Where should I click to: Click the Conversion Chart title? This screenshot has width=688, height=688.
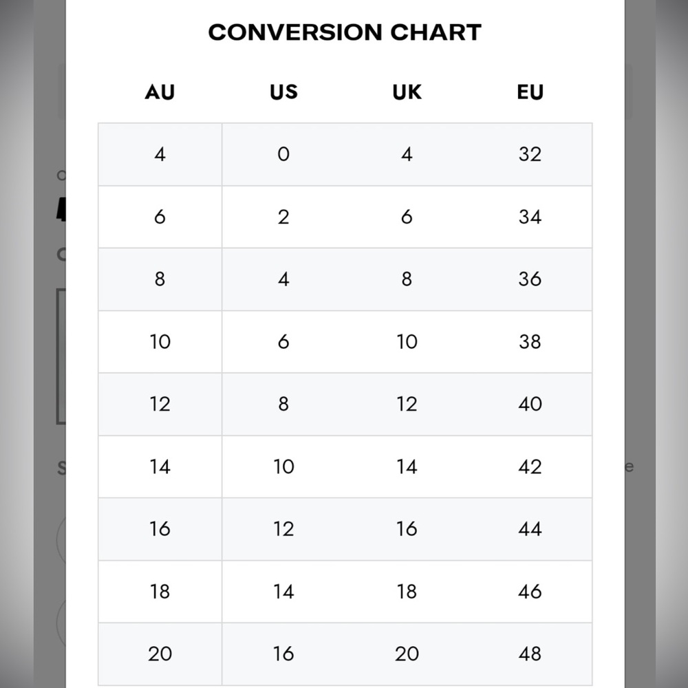click(x=345, y=32)
